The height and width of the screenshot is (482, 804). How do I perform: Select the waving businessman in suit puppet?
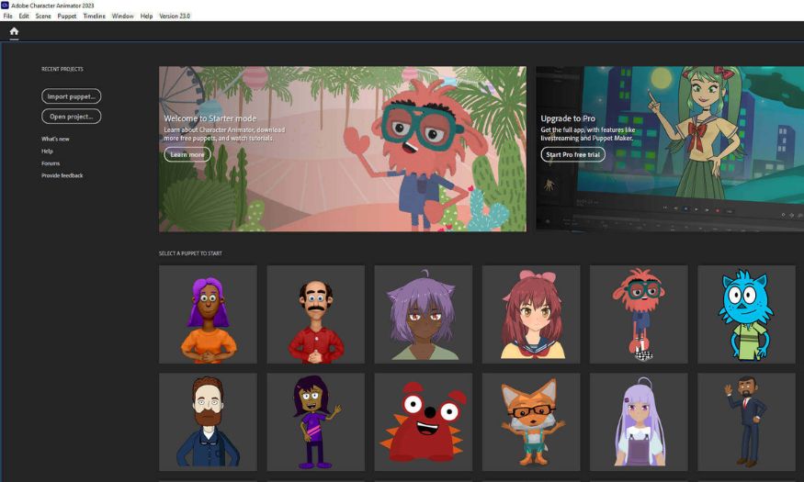point(746,422)
